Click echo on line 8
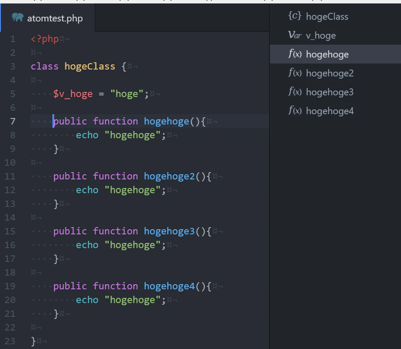The width and height of the screenshot is (401, 349). tap(87, 135)
